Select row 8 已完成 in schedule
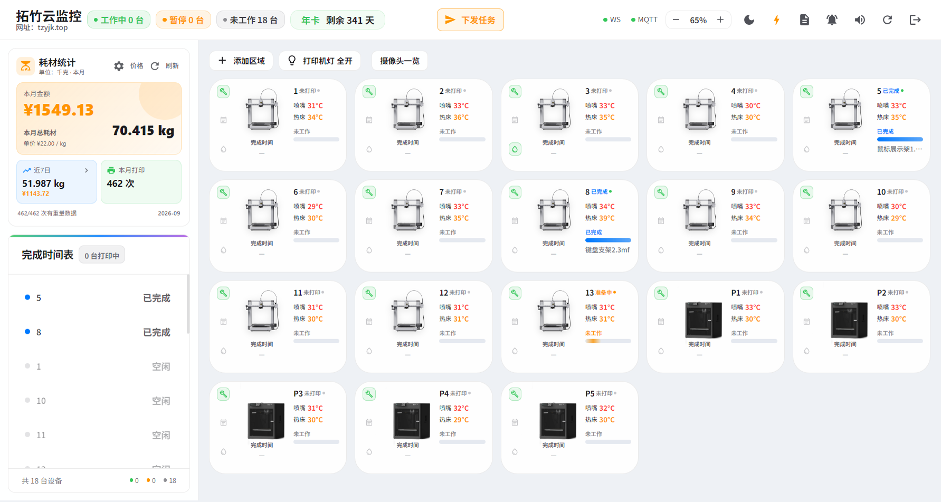Viewport: 941px width, 502px height. 98,332
